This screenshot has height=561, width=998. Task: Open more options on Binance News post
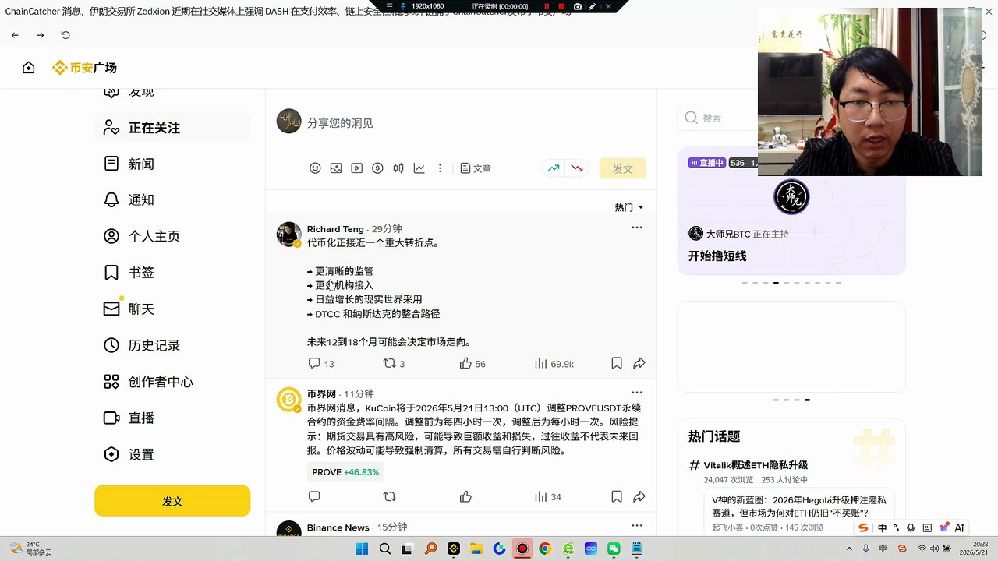click(x=637, y=526)
